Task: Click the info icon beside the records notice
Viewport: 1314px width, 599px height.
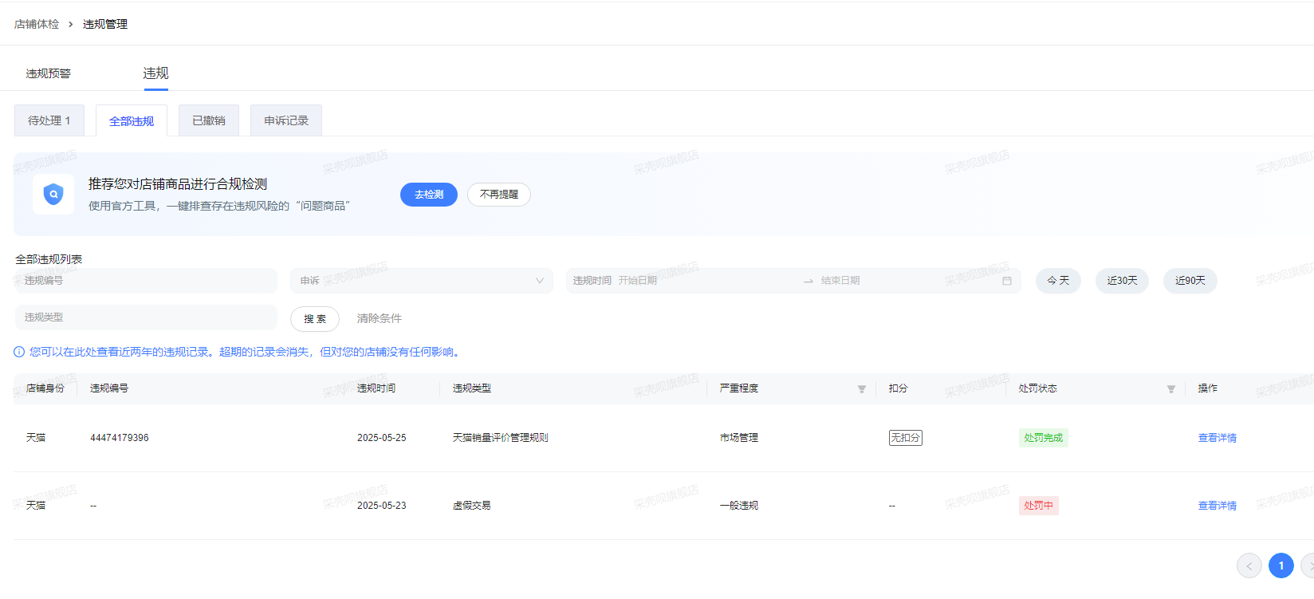Action: pyautogui.click(x=19, y=352)
